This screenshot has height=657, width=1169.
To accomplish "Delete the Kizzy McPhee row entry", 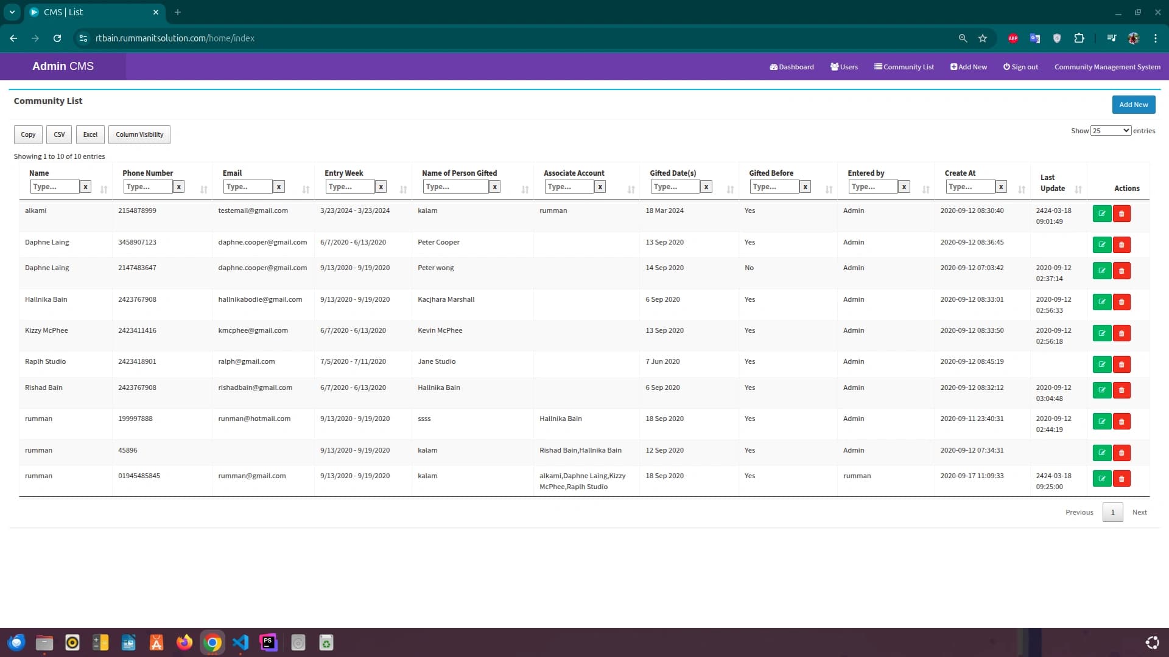I will click(1122, 333).
